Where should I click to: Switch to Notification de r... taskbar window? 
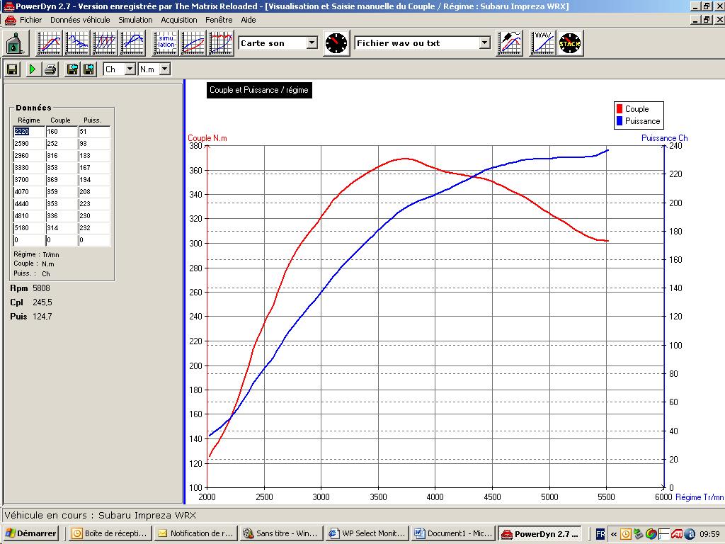[195, 533]
